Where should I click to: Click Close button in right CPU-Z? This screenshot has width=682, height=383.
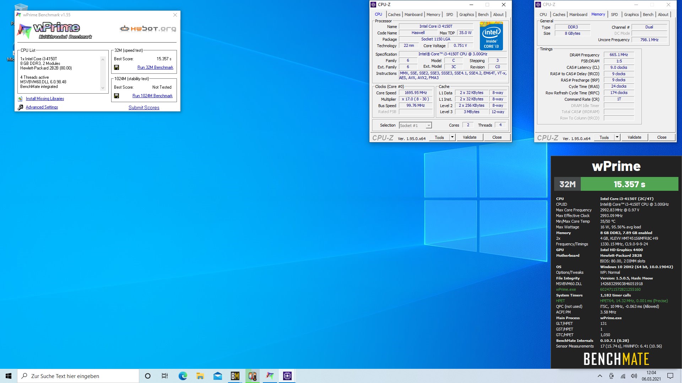[662, 137]
